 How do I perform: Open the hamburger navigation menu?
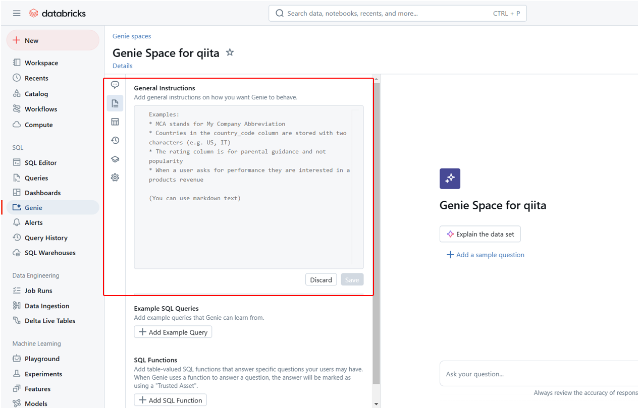17,13
